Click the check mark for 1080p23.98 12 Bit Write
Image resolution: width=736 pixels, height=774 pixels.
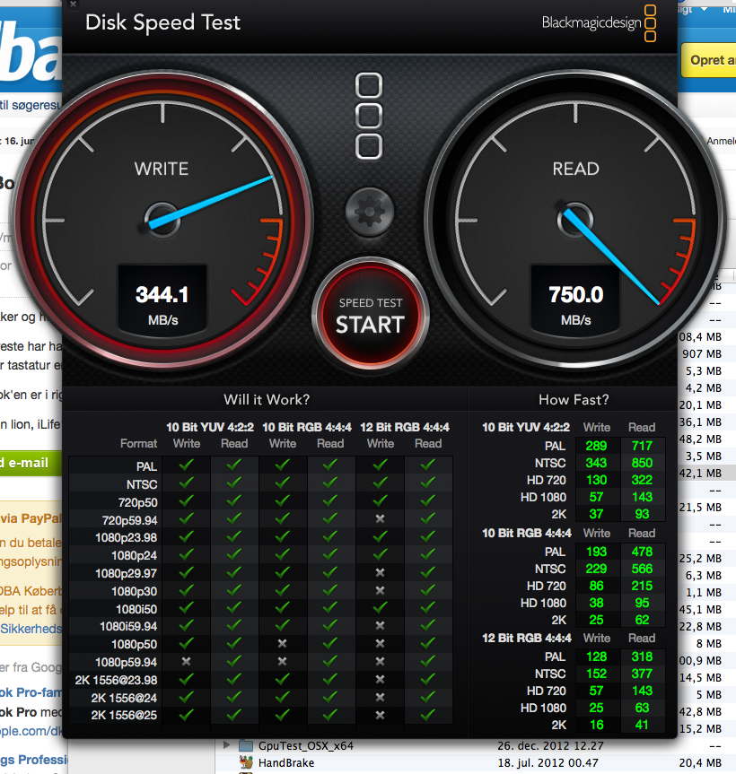click(380, 537)
